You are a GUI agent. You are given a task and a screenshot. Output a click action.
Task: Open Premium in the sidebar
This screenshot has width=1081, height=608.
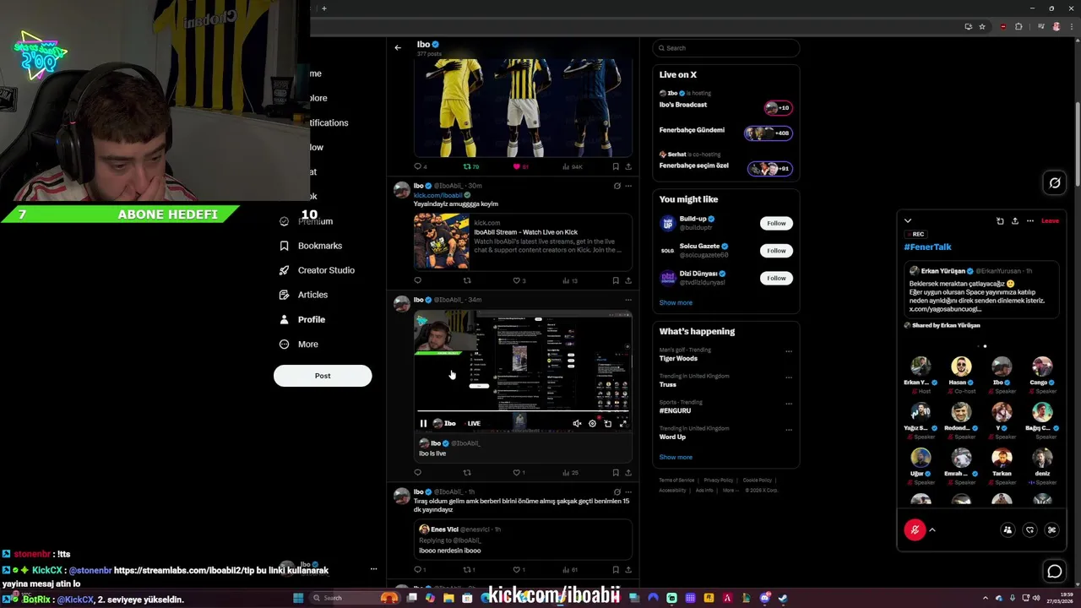pyautogui.click(x=306, y=221)
